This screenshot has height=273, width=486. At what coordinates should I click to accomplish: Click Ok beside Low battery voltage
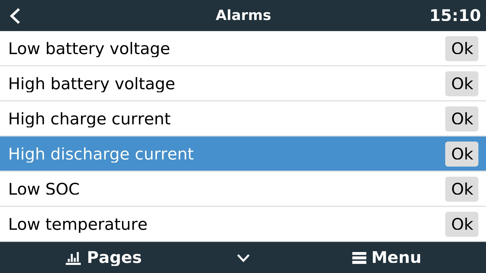(461, 49)
